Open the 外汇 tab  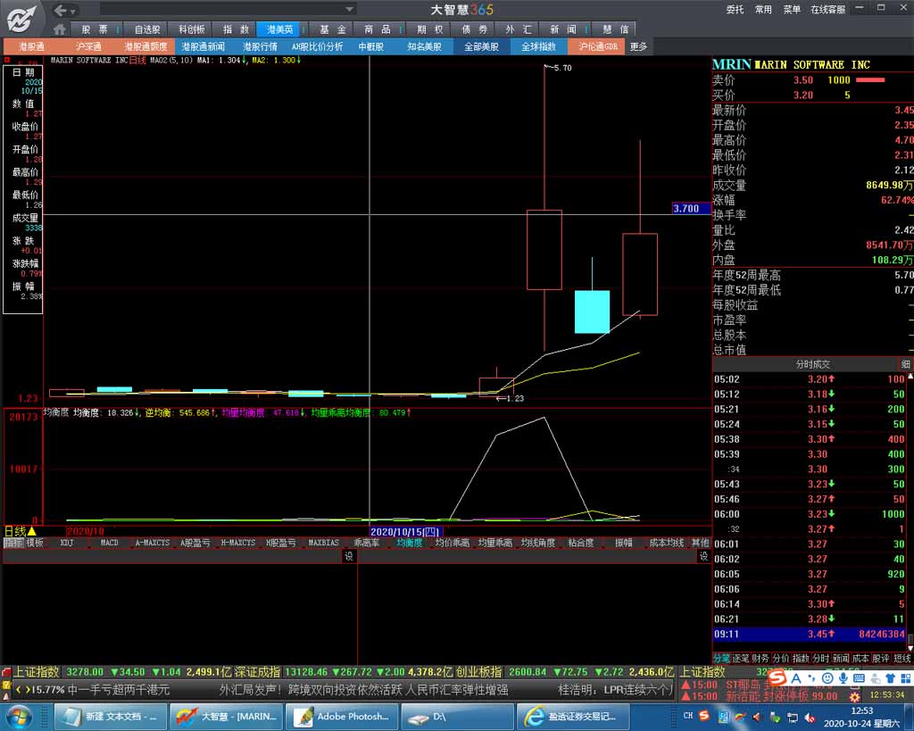pos(519,29)
